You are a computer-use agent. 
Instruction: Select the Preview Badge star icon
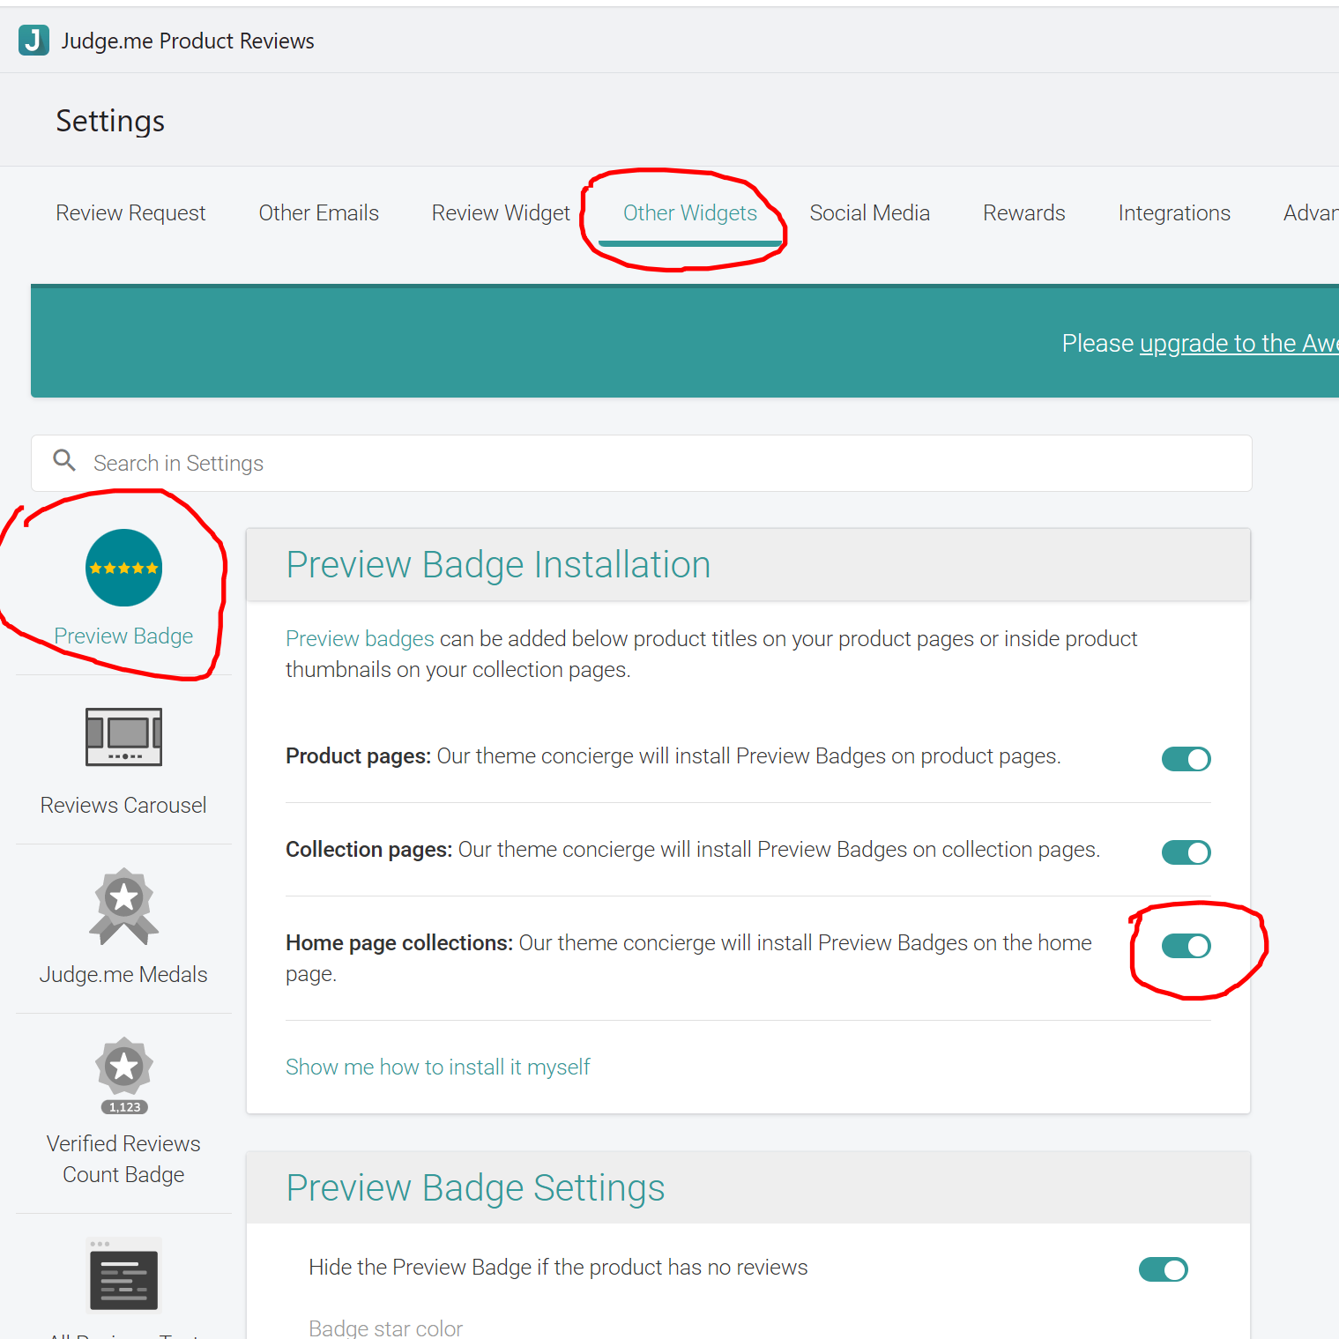tap(123, 568)
